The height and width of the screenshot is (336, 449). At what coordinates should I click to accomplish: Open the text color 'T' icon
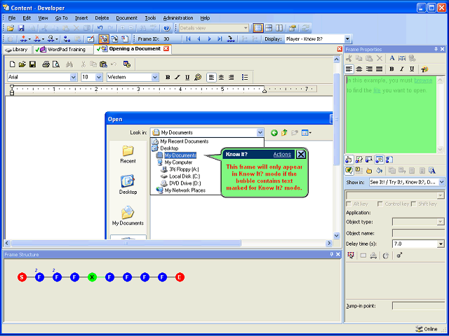click(x=424, y=69)
